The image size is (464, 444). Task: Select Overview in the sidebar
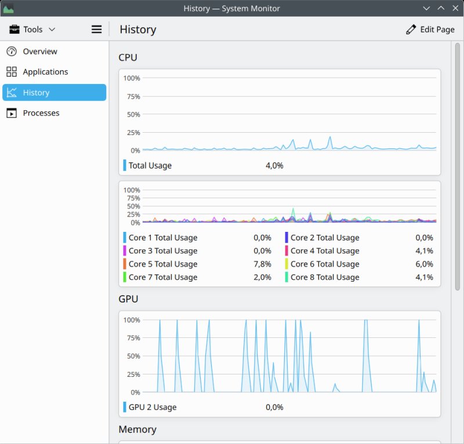tap(41, 51)
